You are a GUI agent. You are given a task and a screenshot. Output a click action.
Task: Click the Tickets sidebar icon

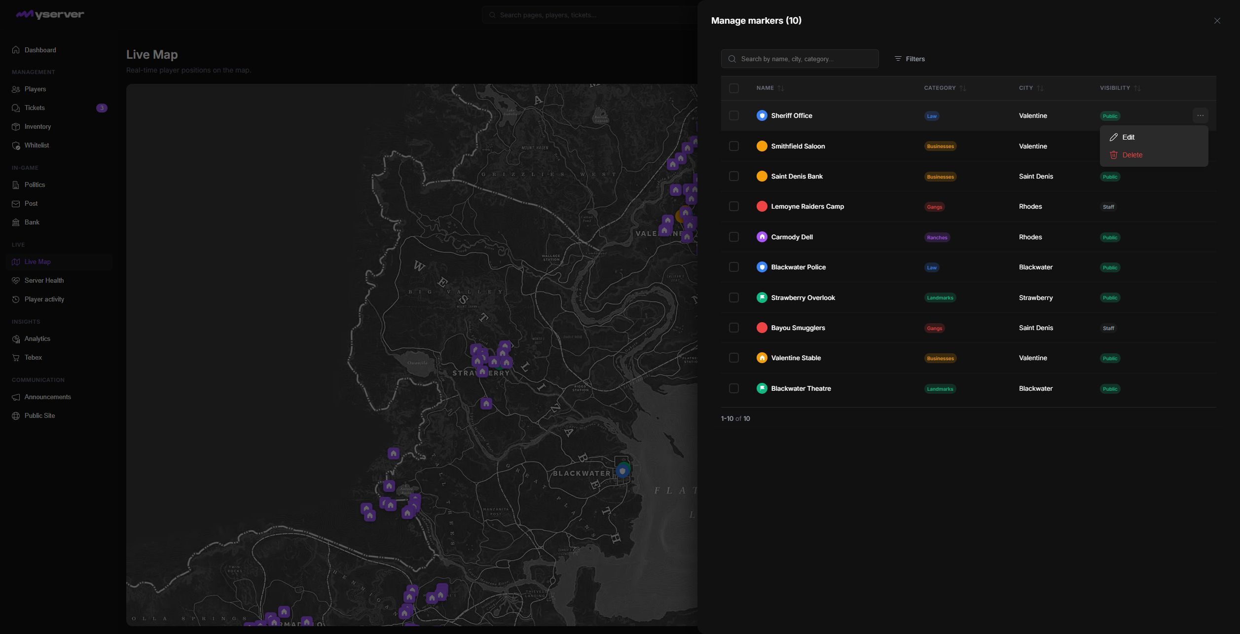click(16, 108)
